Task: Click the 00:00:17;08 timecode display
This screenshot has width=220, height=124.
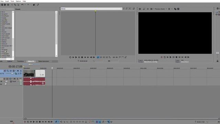Action: (x=15, y=66)
